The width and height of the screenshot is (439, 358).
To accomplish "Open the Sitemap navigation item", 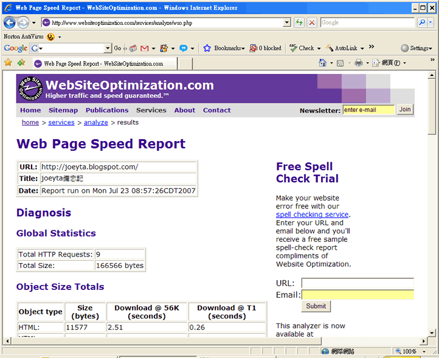I will (63, 110).
